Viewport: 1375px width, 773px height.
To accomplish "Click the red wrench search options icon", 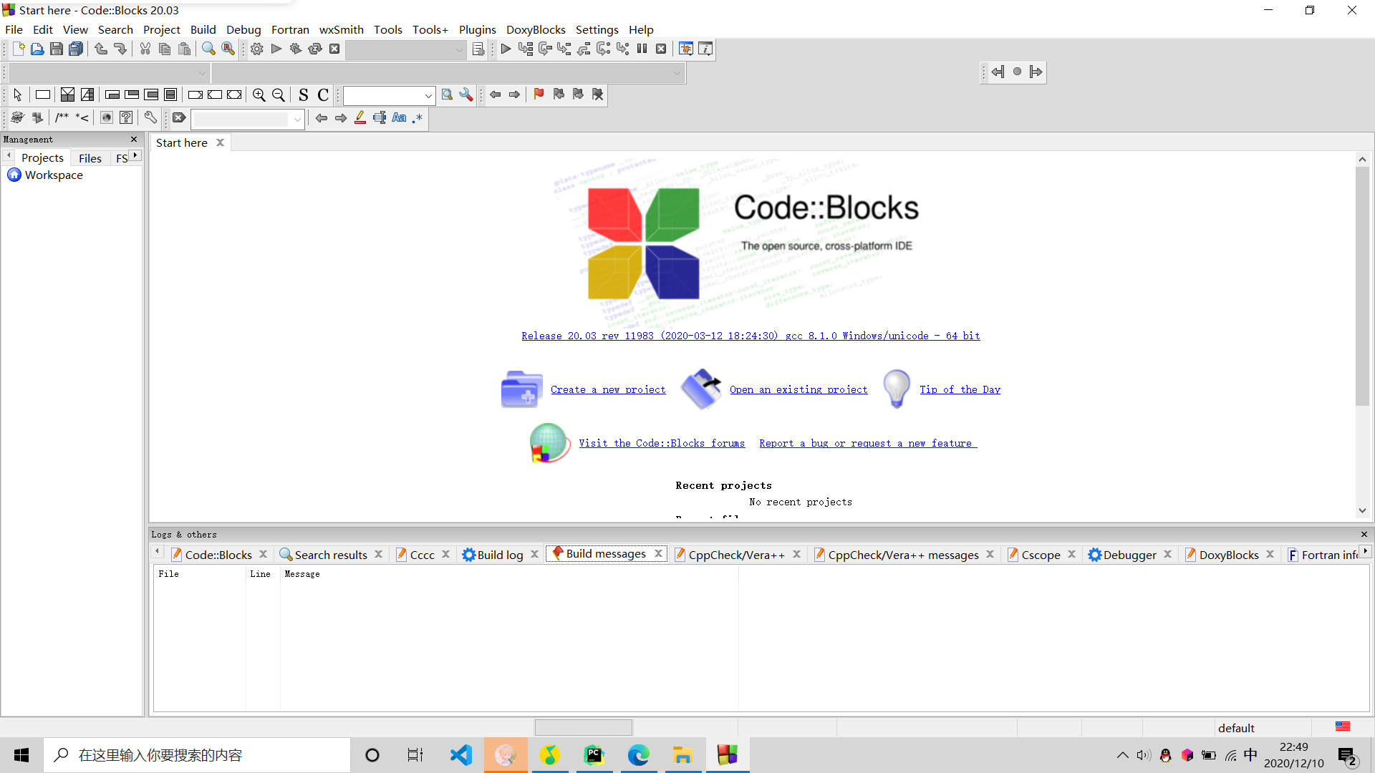I will pos(466,95).
